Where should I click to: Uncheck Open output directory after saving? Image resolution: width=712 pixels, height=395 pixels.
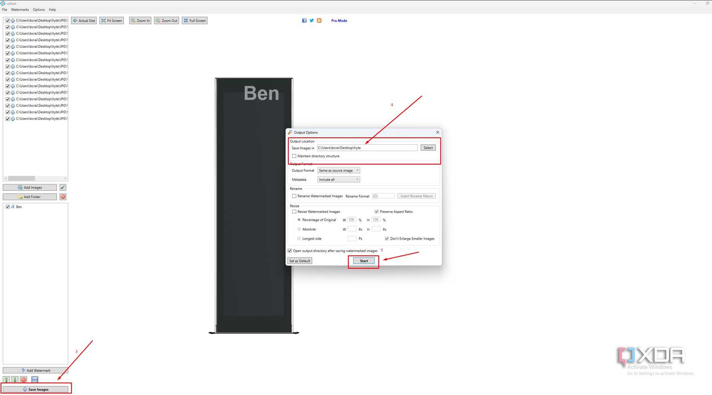[290, 251]
